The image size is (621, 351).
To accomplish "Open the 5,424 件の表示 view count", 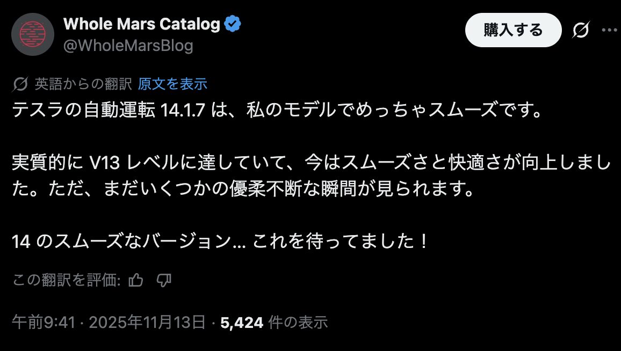I will click(273, 322).
